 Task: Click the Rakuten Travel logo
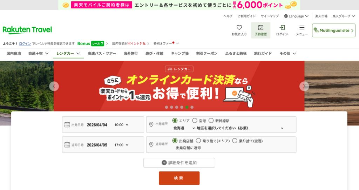click(27, 30)
